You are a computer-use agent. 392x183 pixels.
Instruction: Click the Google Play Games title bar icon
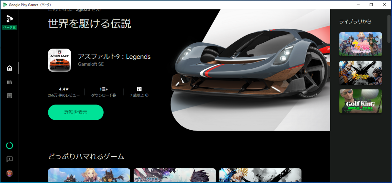tap(5, 5)
